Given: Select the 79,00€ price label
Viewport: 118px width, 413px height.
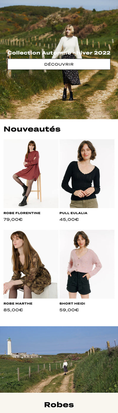Looking at the screenshot, I should [x=13, y=219].
